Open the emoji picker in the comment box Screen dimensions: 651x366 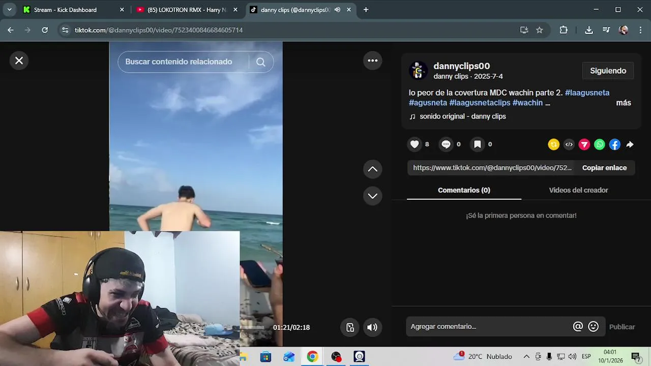tap(593, 326)
